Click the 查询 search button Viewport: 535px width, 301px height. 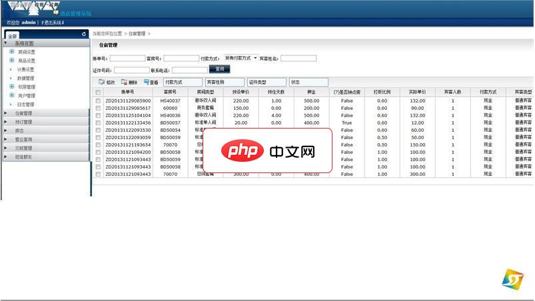(x=219, y=69)
